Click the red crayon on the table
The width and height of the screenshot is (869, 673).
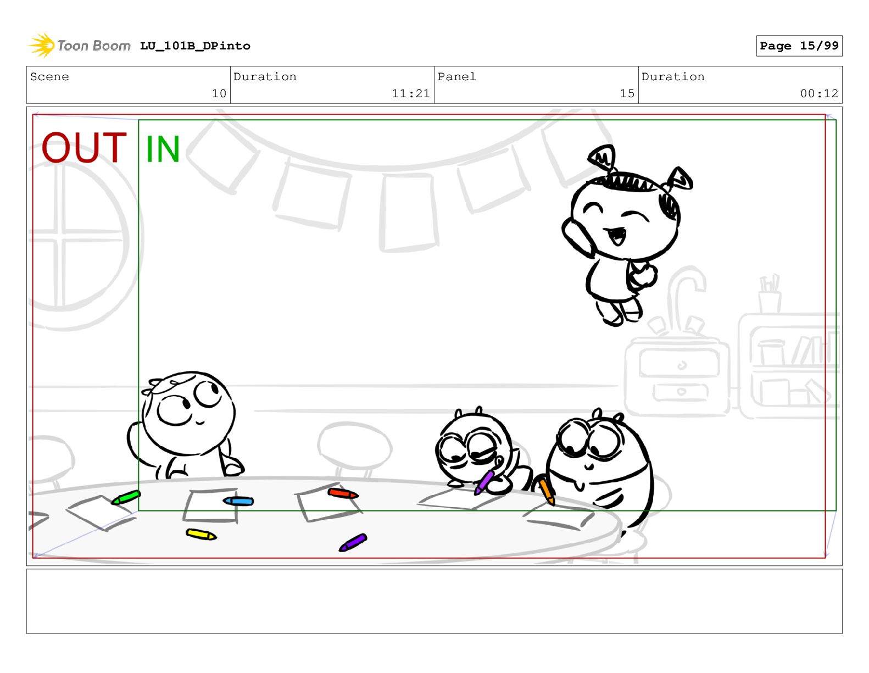[x=343, y=493]
